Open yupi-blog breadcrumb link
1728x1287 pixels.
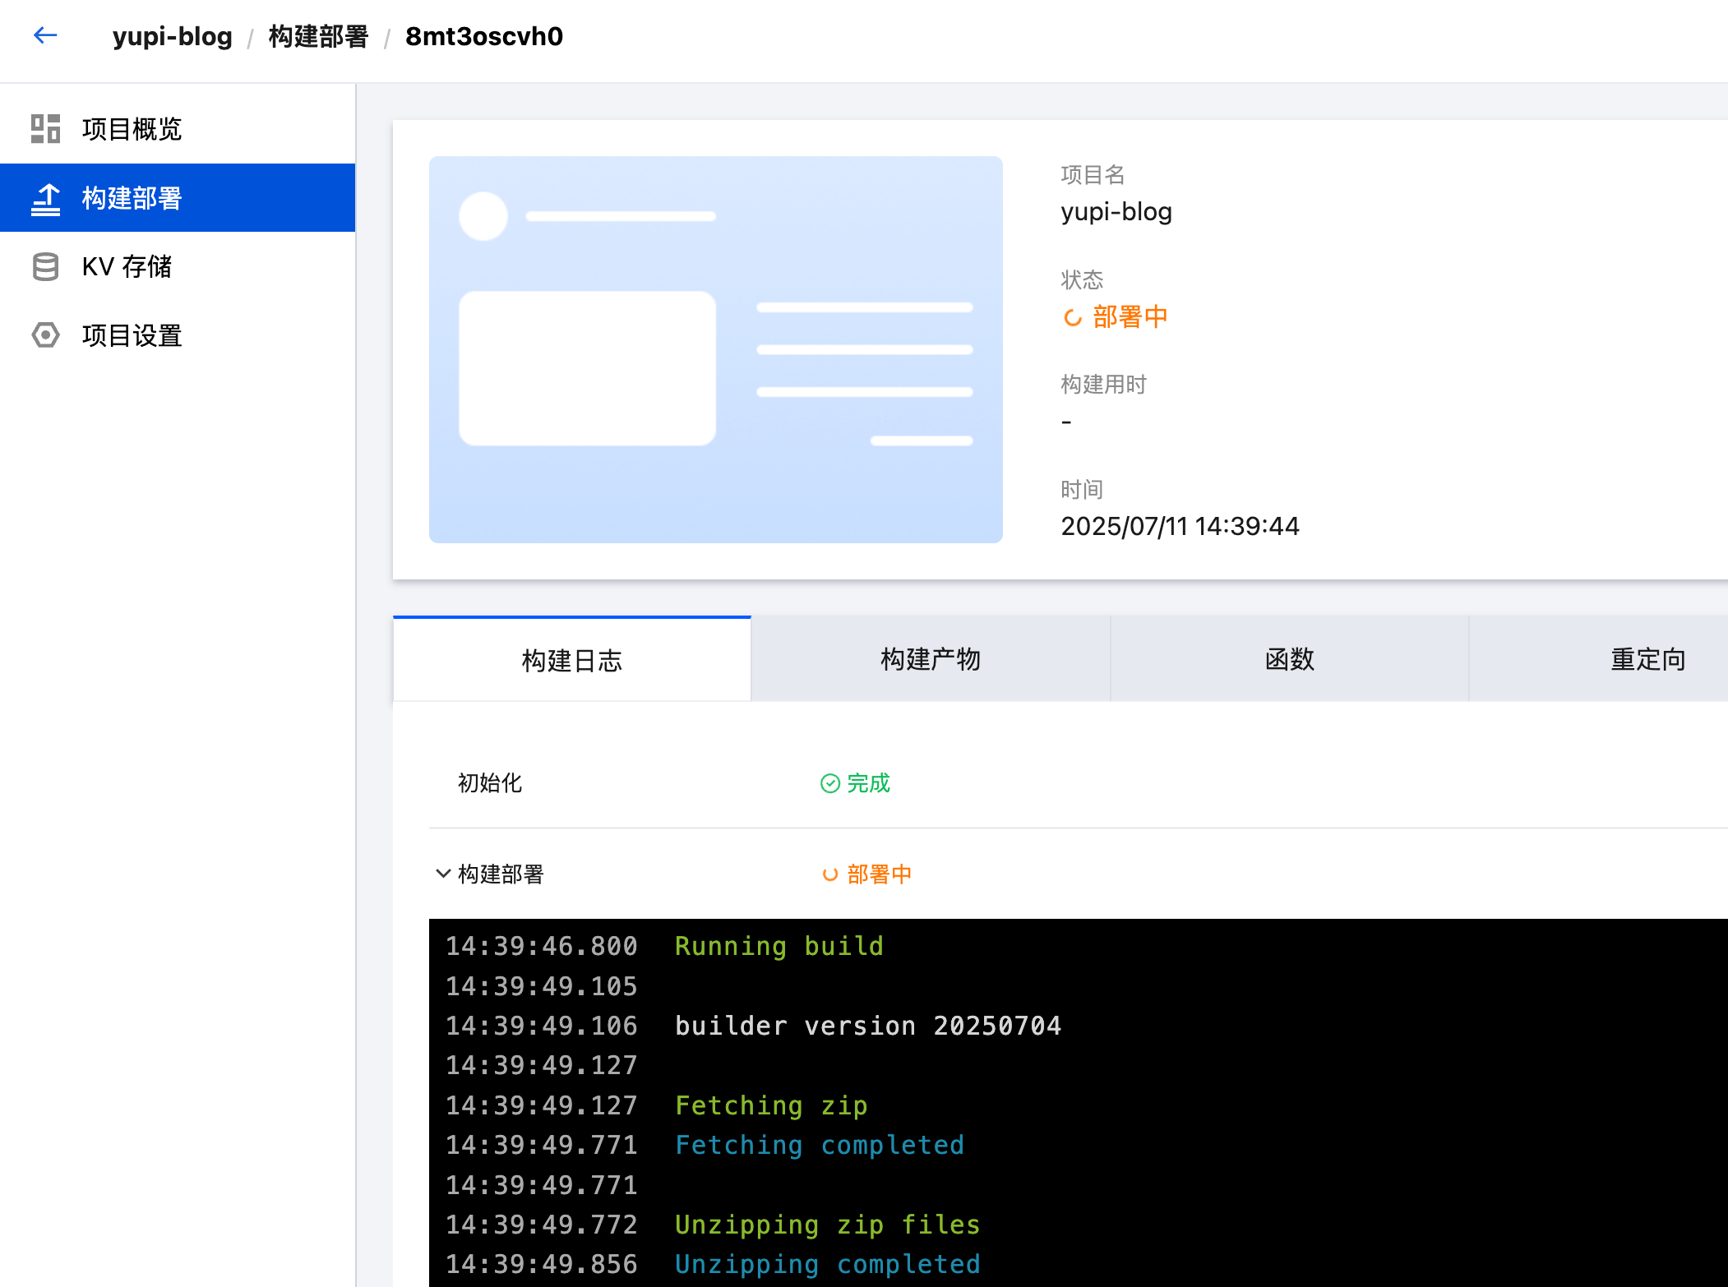pyautogui.click(x=172, y=36)
